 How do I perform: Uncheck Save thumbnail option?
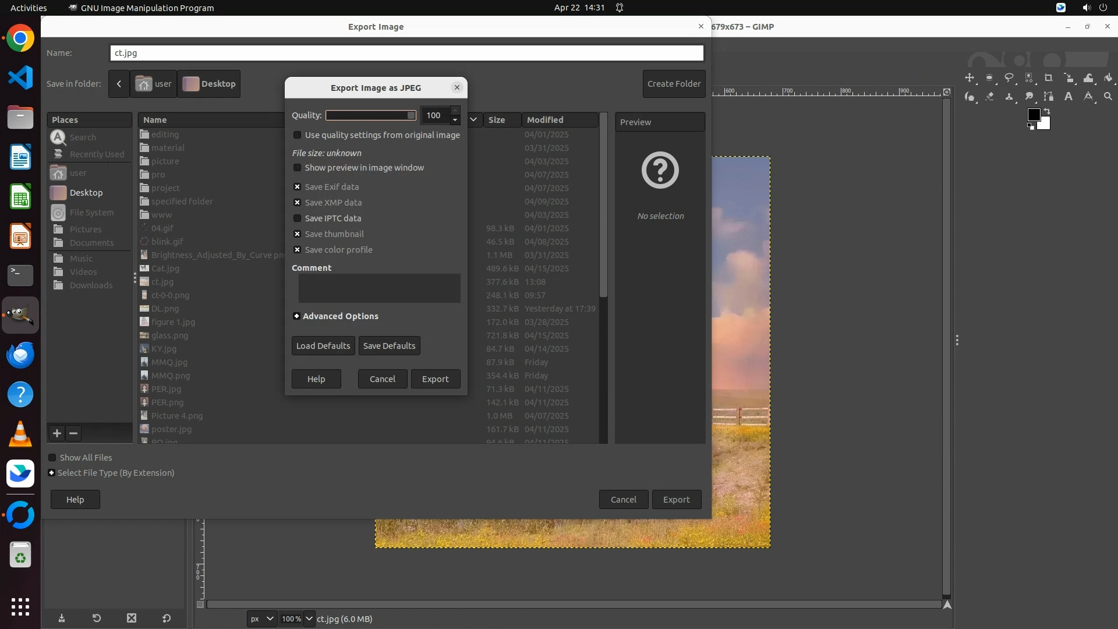tap(298, 234)
